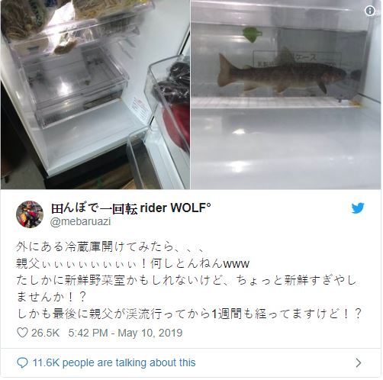Image resolution: width=383 pixels, height=380 pixels.
Task: Open the 5:42 PM timestamp link
Action: coord(88,333)
